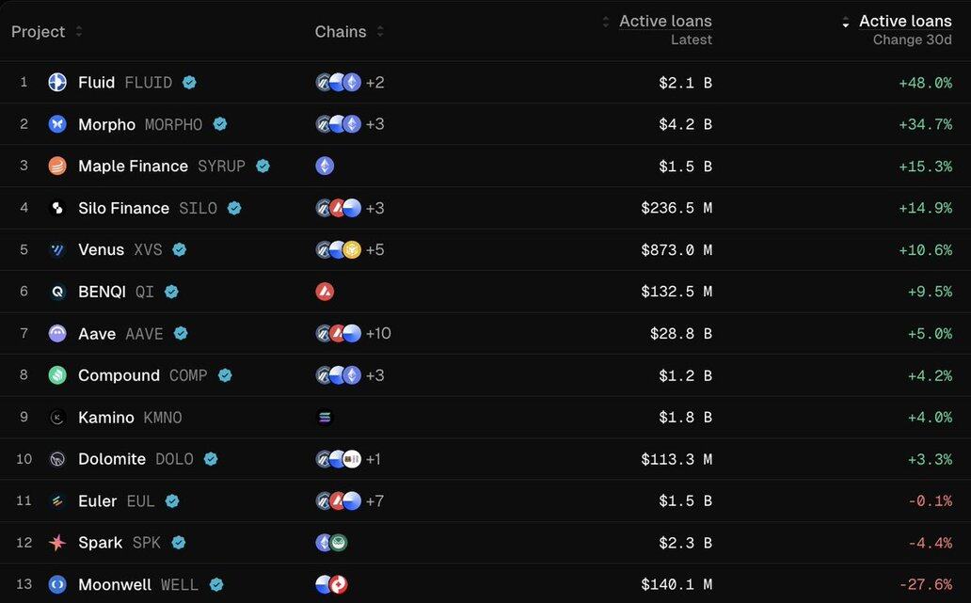This screenshot has width=971, height=603.
Task: Sort by Chains column arrows
Action: 380,31
